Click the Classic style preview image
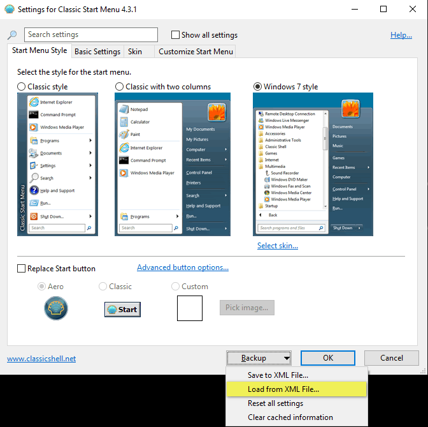428x427 pixels. point(57,164)
